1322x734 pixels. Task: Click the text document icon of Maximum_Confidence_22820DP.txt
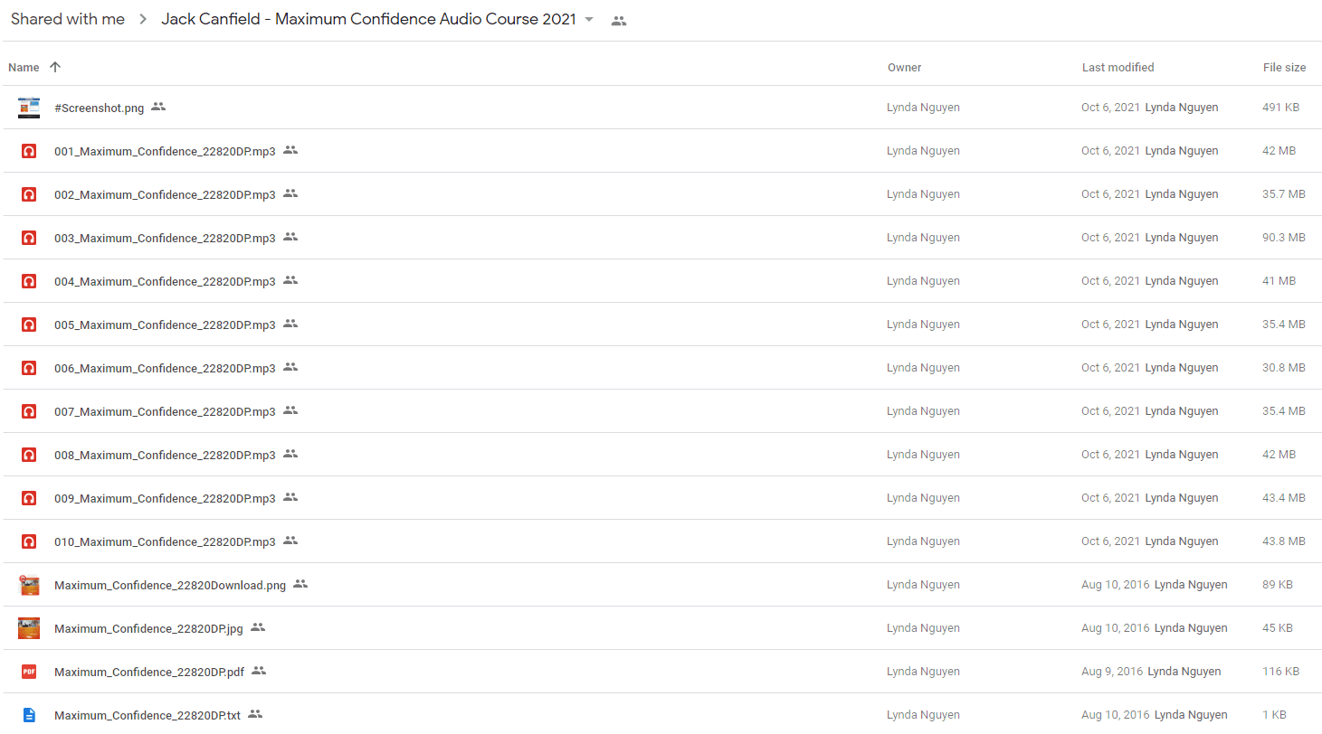coord(29,715)
